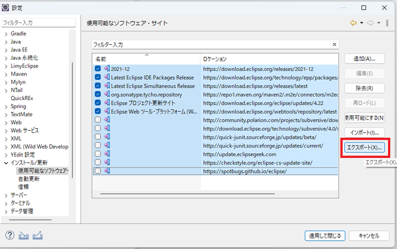Click the help question mark icon

[9, 235]
